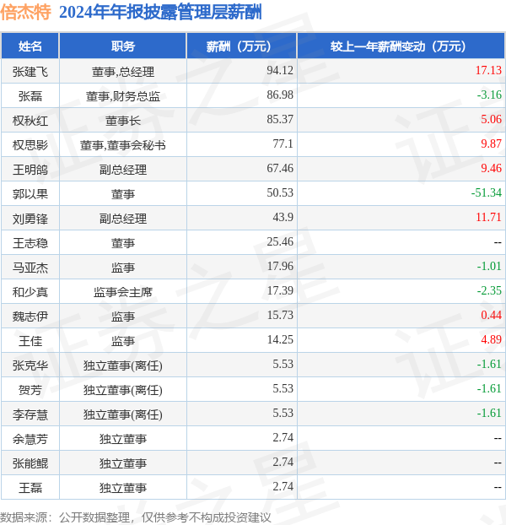Click the red change value 4.89
506x525 pixels.
coord(491,339)
